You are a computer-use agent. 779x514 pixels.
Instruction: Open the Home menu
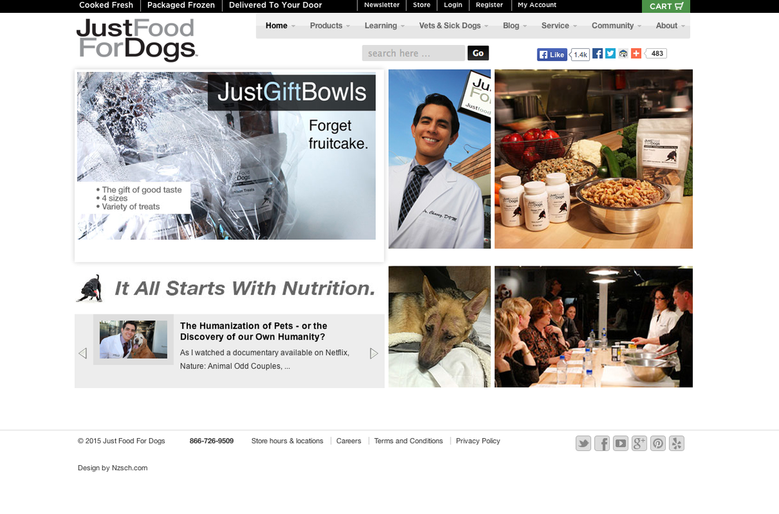280,26
